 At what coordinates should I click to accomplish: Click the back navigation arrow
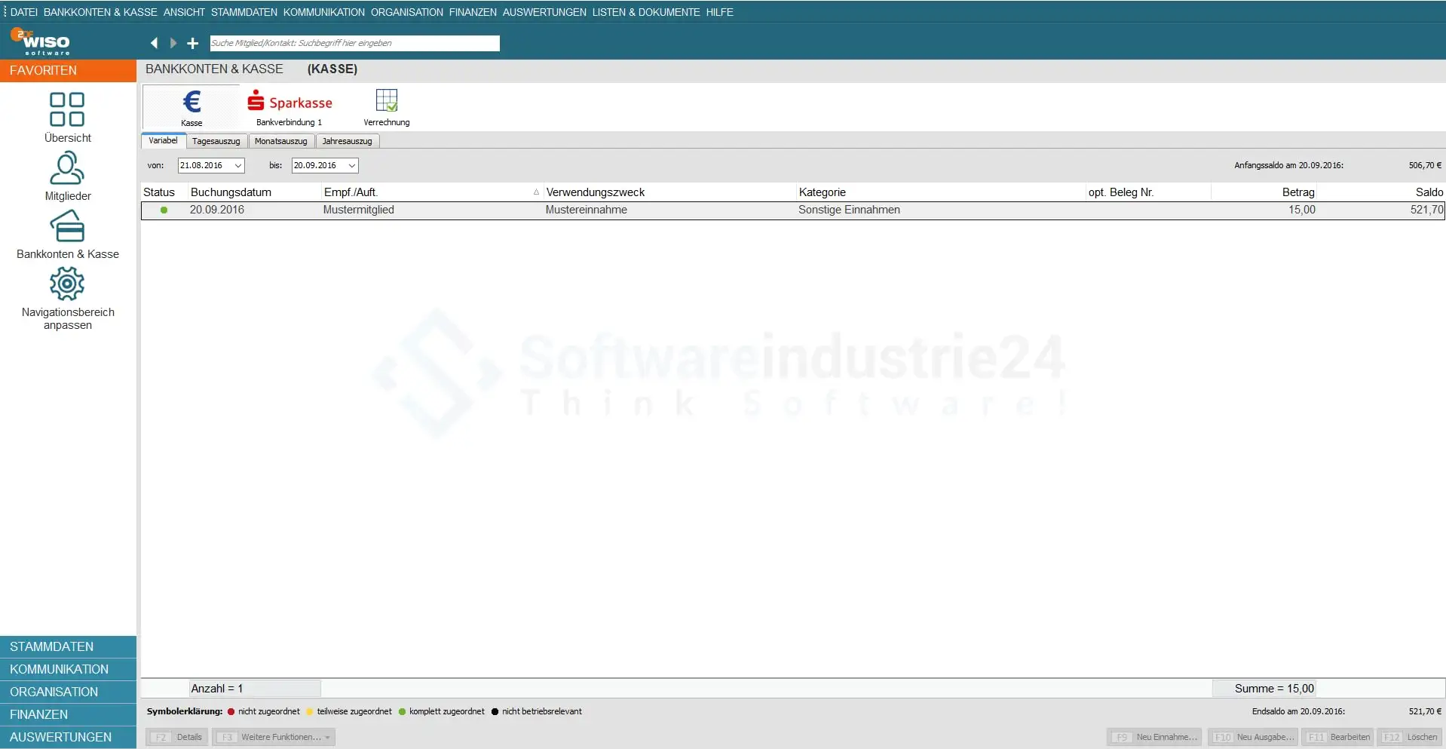(x=154, y=43)
